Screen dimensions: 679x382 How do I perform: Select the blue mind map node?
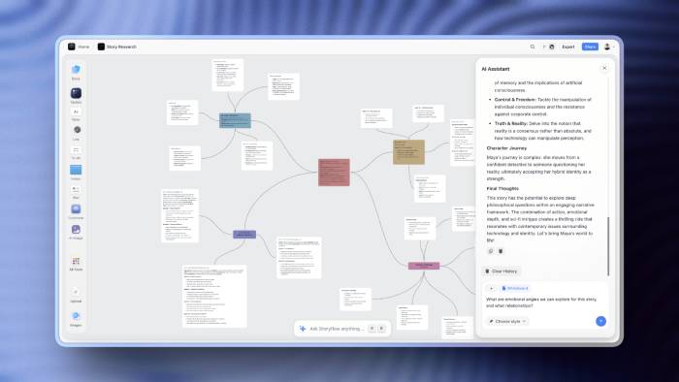235,120
